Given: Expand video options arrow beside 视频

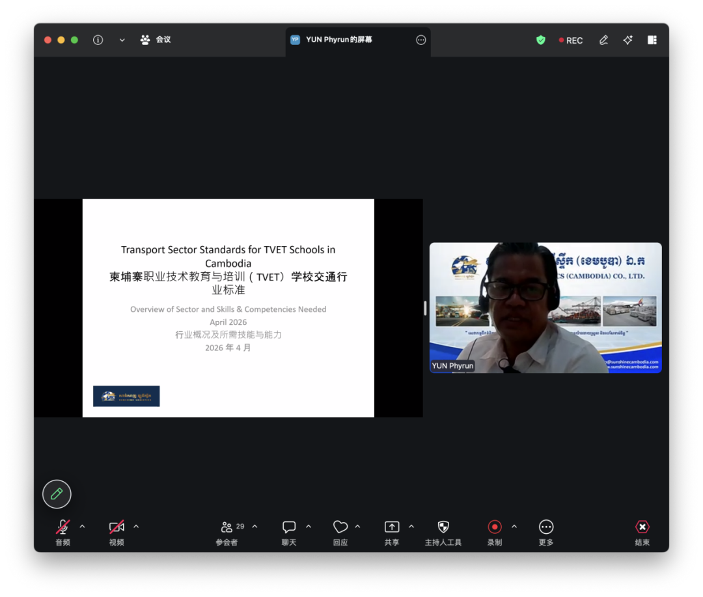Looking at the screenshot, I should click(x=136, y=526).
